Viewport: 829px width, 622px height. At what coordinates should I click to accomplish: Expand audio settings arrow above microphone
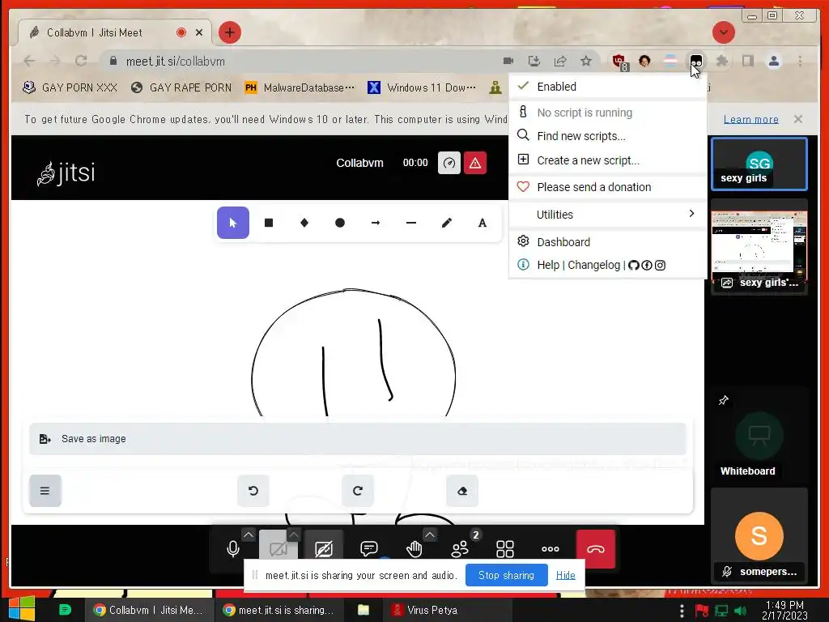coord(249,535)
